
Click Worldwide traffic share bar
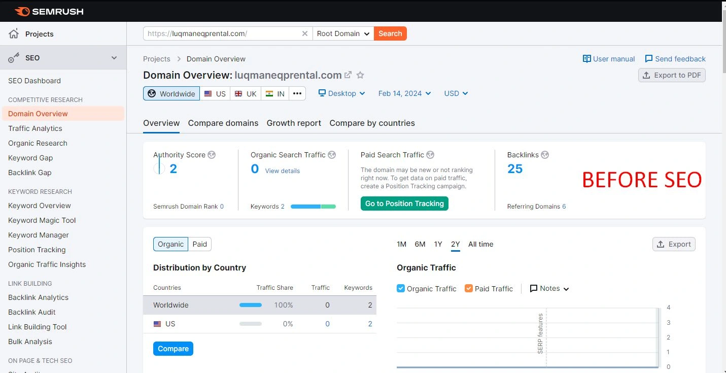[251, 305]
